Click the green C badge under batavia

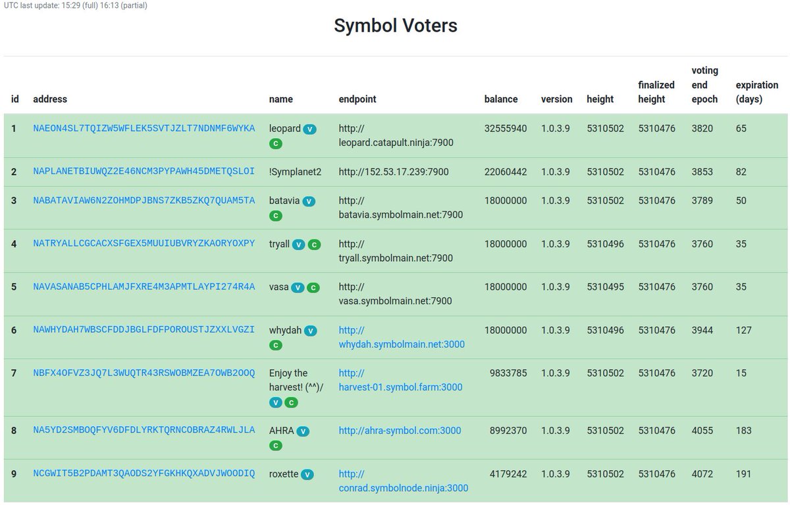(x=276, y=216)
